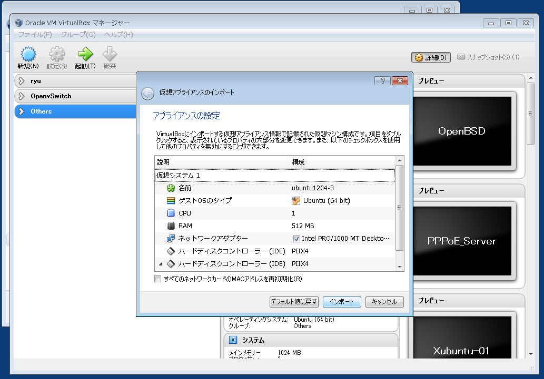Enable すべてのネットワークカードのMACアドレスを再初期化 checkbox
544x379 pixels.
[157, 279]
